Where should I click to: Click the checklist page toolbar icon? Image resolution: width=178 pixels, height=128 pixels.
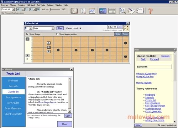pos(83,11)
